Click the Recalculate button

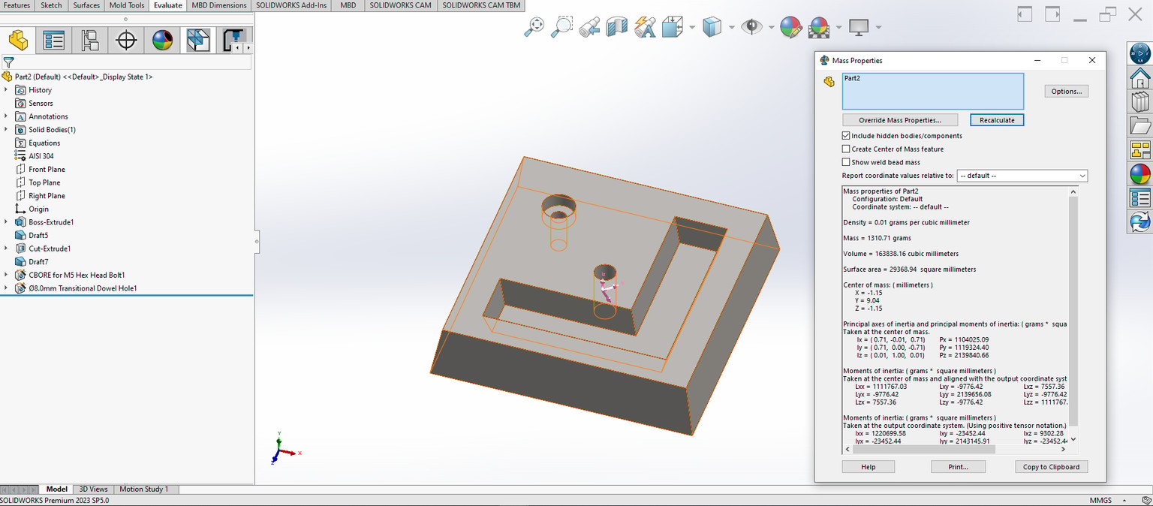pyautogui.click(x=997, y=120)
